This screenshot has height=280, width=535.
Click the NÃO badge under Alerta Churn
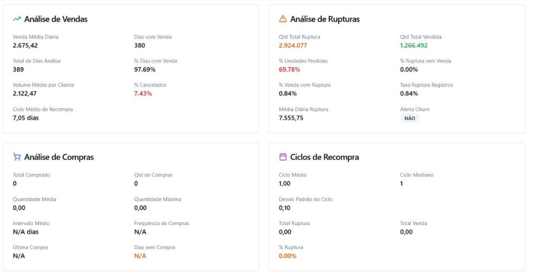[x=409, y=119]
